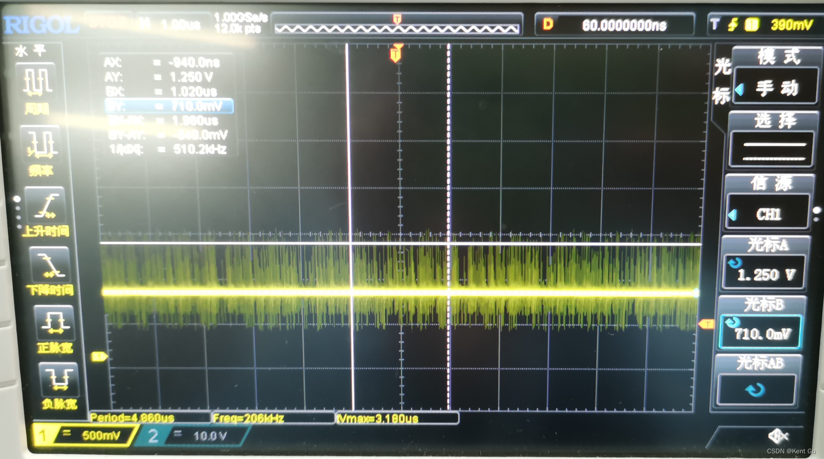Click the Cursor AB rotate knob icon
Viewport: 824px width, 459px height.
[x=756, y=390]
